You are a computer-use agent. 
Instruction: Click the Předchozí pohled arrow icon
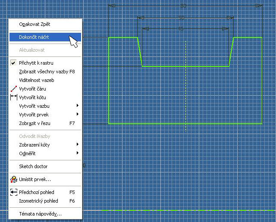point(13,192)
